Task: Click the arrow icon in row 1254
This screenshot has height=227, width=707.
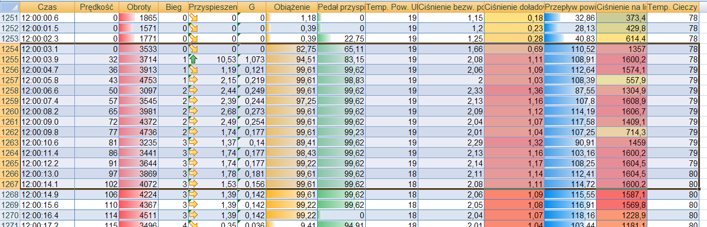Action: click(193, 49)
